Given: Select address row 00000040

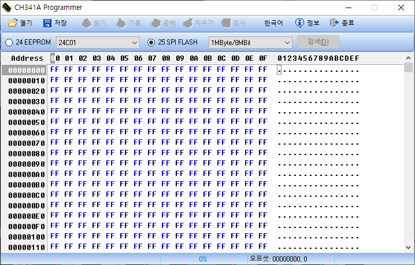Looking at the screenshot, I should coord(27,112).
